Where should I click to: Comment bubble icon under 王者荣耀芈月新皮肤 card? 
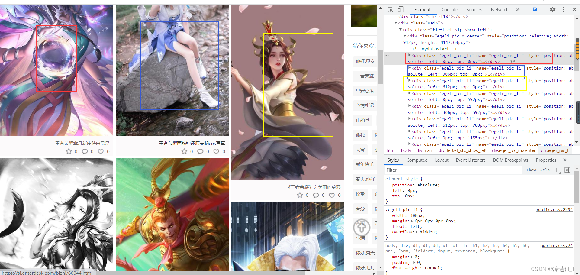tap(85, 151)
